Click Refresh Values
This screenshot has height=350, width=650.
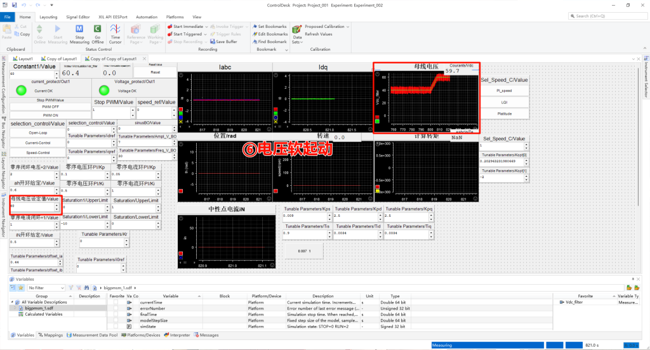pyautogui.click(x=319, y=34)
